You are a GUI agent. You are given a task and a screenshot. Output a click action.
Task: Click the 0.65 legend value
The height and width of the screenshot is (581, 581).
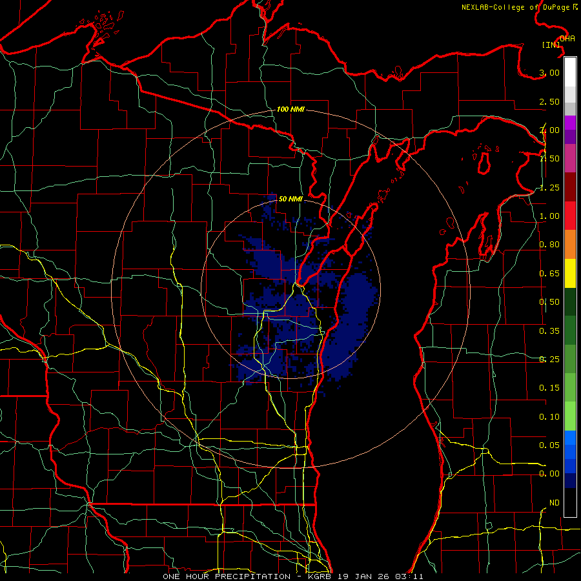point(549,274)
